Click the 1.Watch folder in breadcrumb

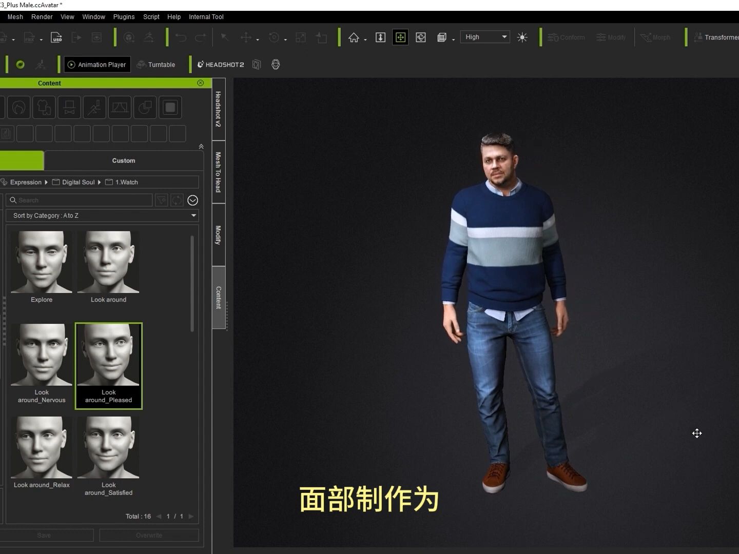point(122,182)
